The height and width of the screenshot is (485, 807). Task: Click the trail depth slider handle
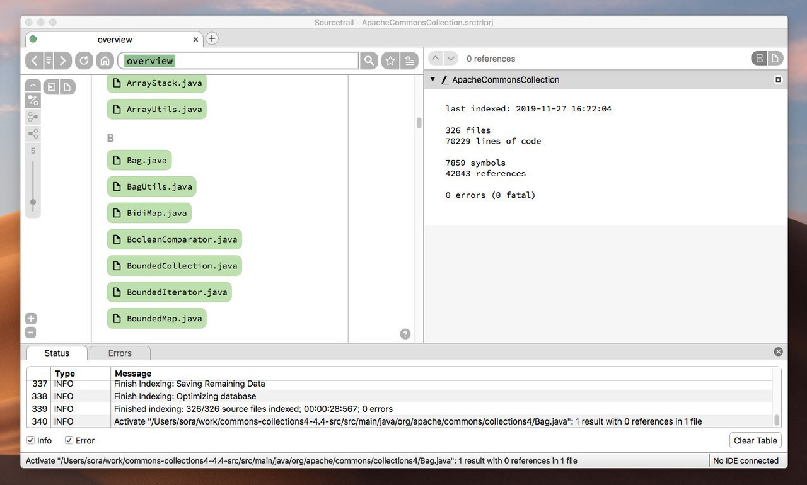[33, 202]
